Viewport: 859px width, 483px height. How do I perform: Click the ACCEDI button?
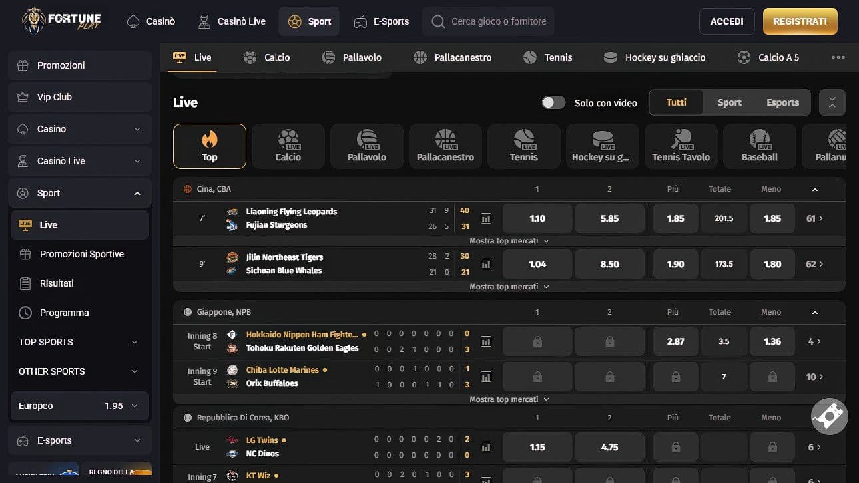click(726, 21)
